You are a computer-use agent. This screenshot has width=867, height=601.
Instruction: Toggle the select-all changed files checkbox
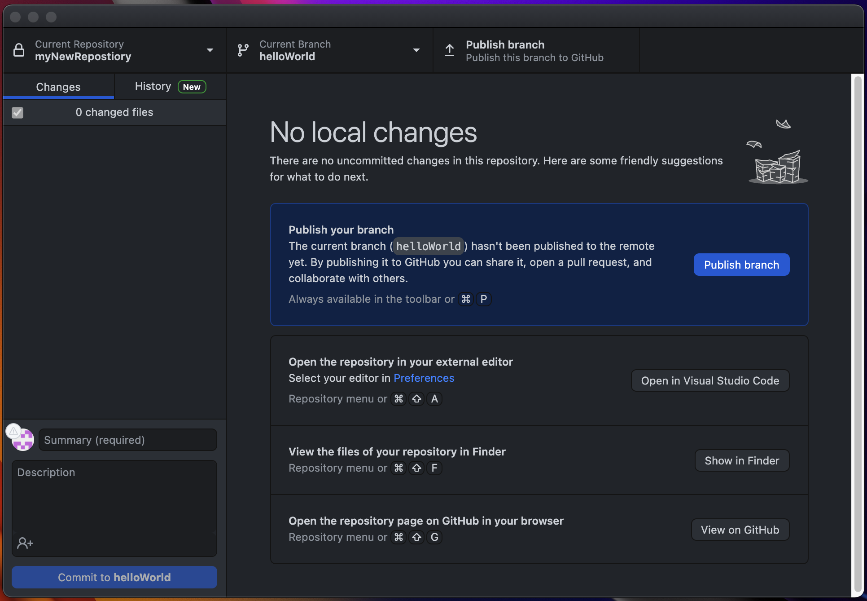(18, 112)
